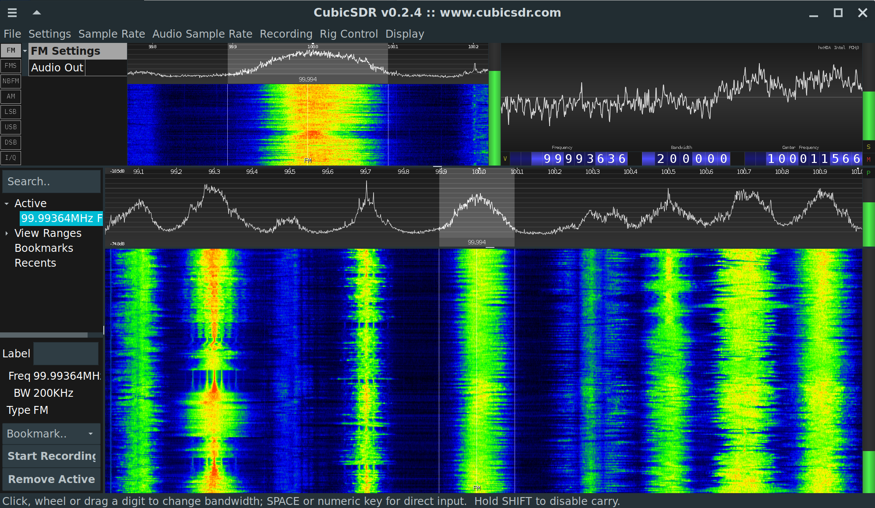Click the Search bookmarks field

52,181
